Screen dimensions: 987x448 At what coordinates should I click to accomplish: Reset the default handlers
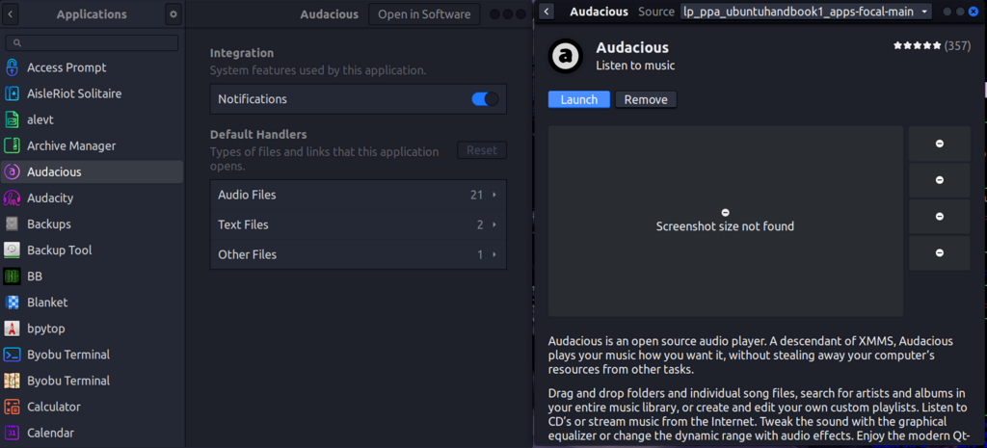click(x=482, y=150)
